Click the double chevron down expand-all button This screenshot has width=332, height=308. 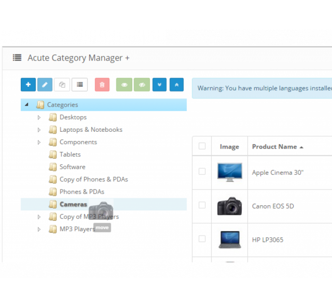[x=159, y=85]
